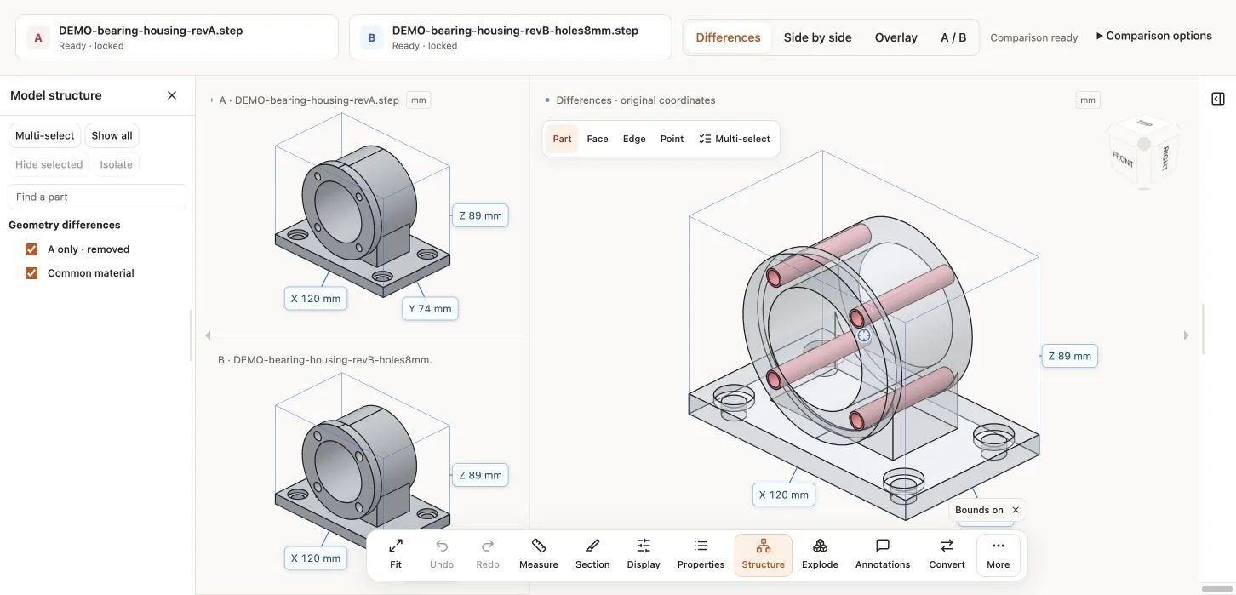1236x595 pixels.
Task: Show the Properties panel from the toolbar
Action: [701, 554]
